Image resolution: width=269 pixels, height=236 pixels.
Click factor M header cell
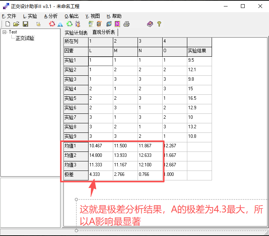click(x=125, y=51)
